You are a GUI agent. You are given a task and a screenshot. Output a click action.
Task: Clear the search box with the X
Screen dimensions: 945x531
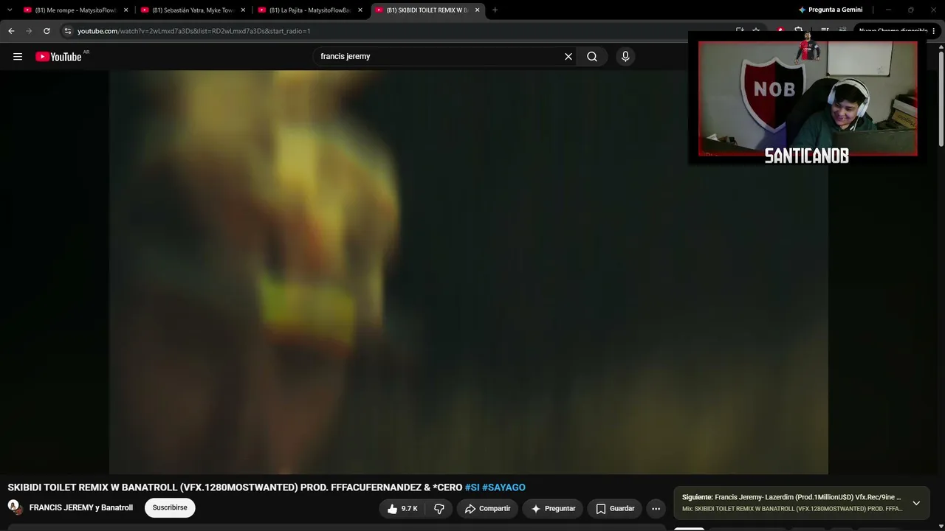pos(568,57)
